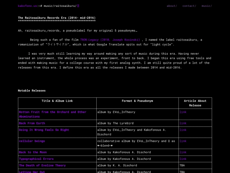Click the 'Notable Releases' heading

pyautogui.click(x=32, y=91)
